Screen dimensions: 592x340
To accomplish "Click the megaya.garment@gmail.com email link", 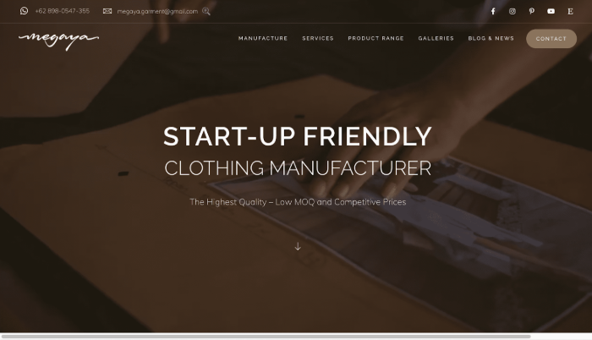I will (x=157, y=11).
